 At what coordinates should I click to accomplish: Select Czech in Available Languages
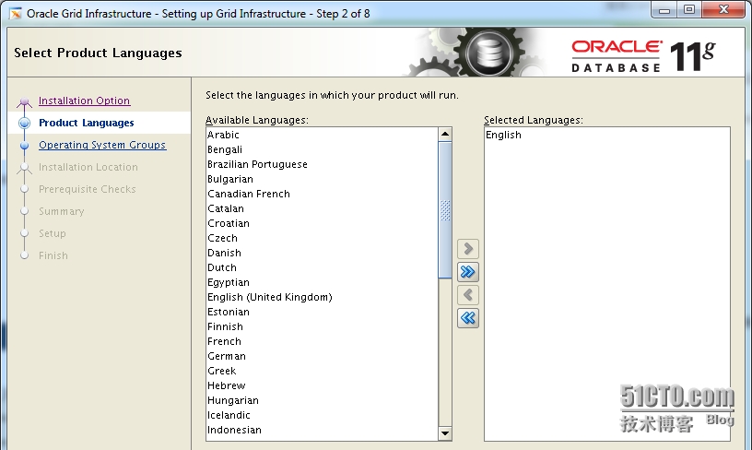click(x=322, y=238)
